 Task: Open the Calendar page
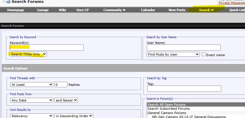click(x=148, y=10)
